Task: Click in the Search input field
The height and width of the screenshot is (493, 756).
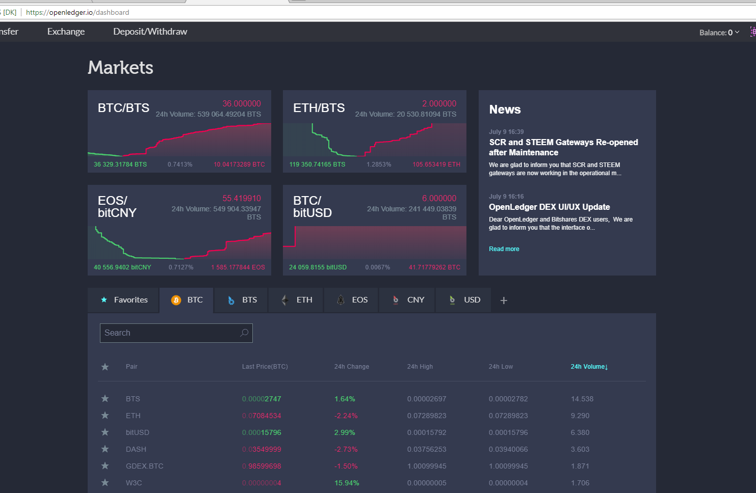Action: click(x=176, y=333)
